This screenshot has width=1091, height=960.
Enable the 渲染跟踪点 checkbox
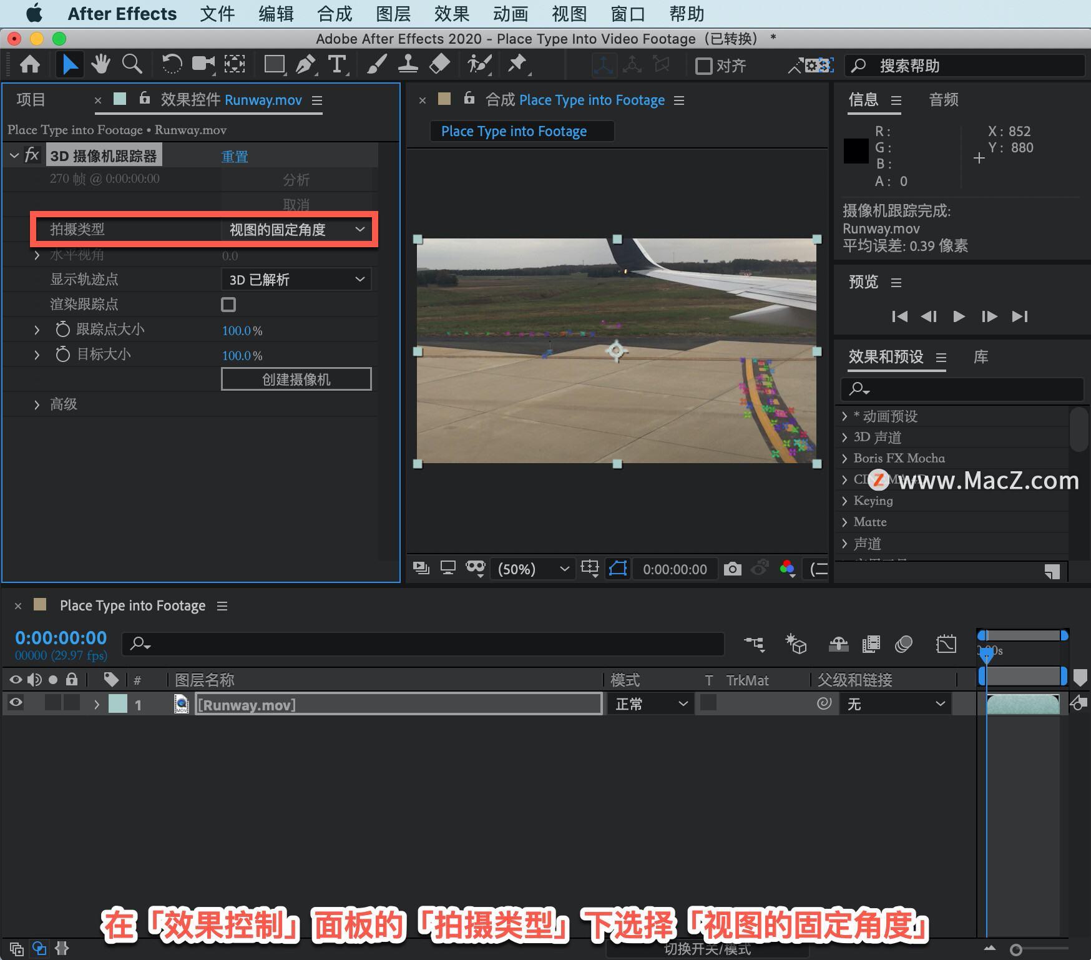[228, 305]
